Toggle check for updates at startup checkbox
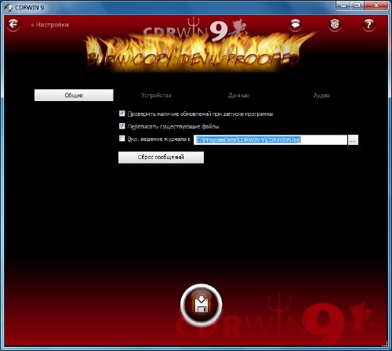 point(122,114)
